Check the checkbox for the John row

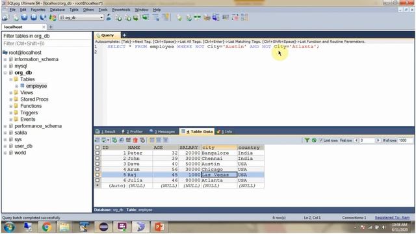97,159
